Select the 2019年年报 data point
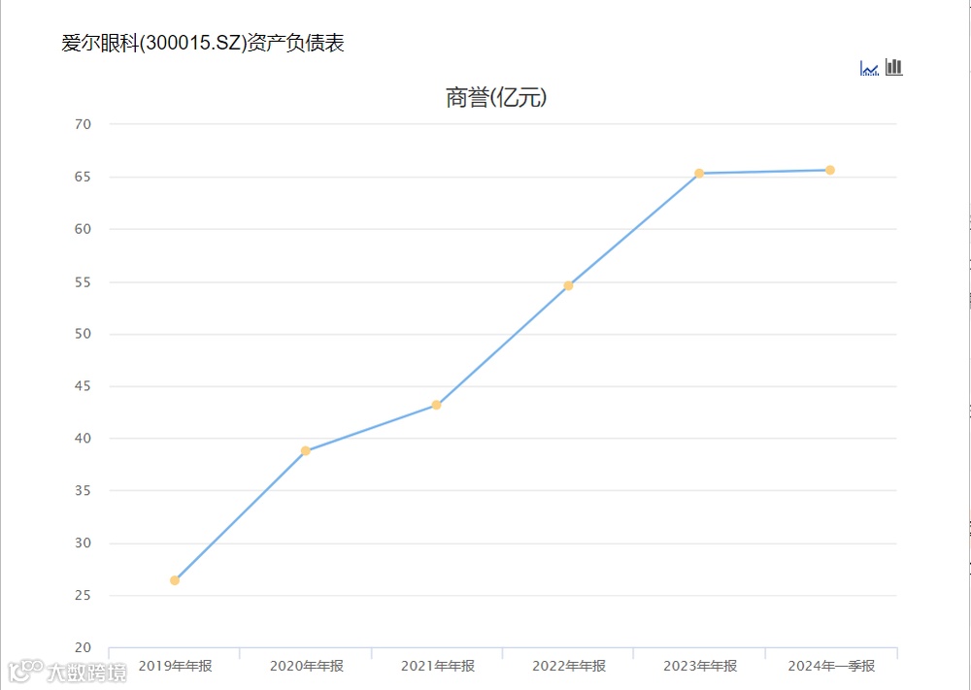The width and height of the screenshot is (971, 690). click(x=175, y=580)
